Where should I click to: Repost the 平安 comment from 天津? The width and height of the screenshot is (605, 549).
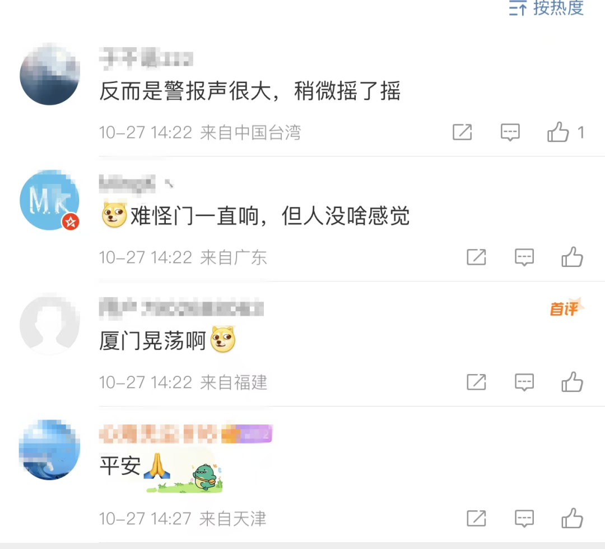[477, 518]
